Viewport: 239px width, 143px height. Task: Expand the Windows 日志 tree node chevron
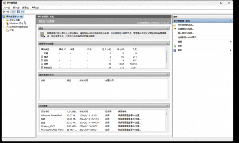point(4,23)
